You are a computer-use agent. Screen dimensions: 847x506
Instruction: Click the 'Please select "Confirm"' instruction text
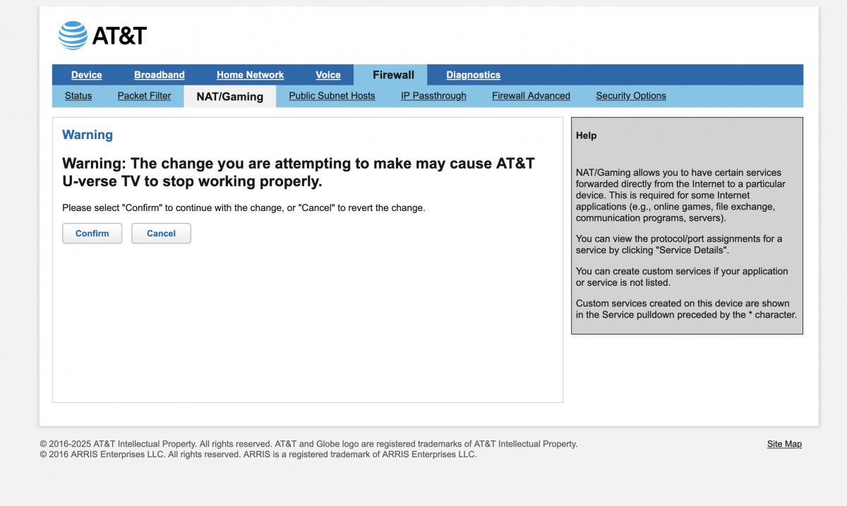coord(244,208)
